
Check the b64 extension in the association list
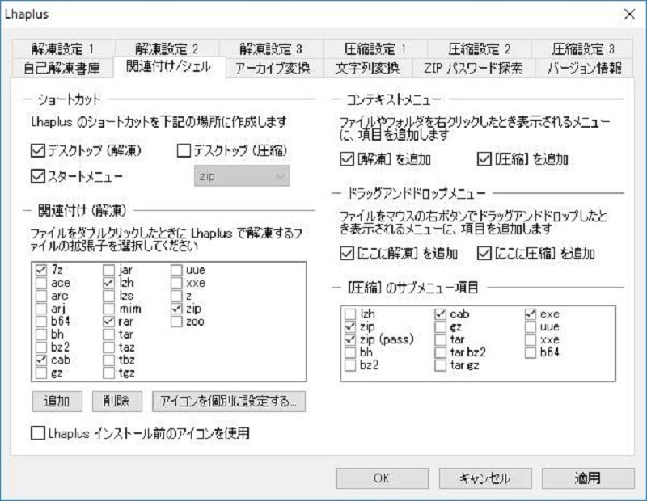(41, 322)
